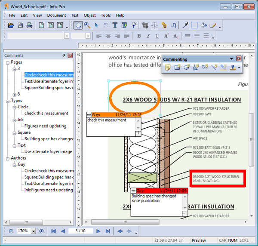The height and width of the screenshot is (246, 258).
Task: Go to the next page
Action: (x=98, y=231)
